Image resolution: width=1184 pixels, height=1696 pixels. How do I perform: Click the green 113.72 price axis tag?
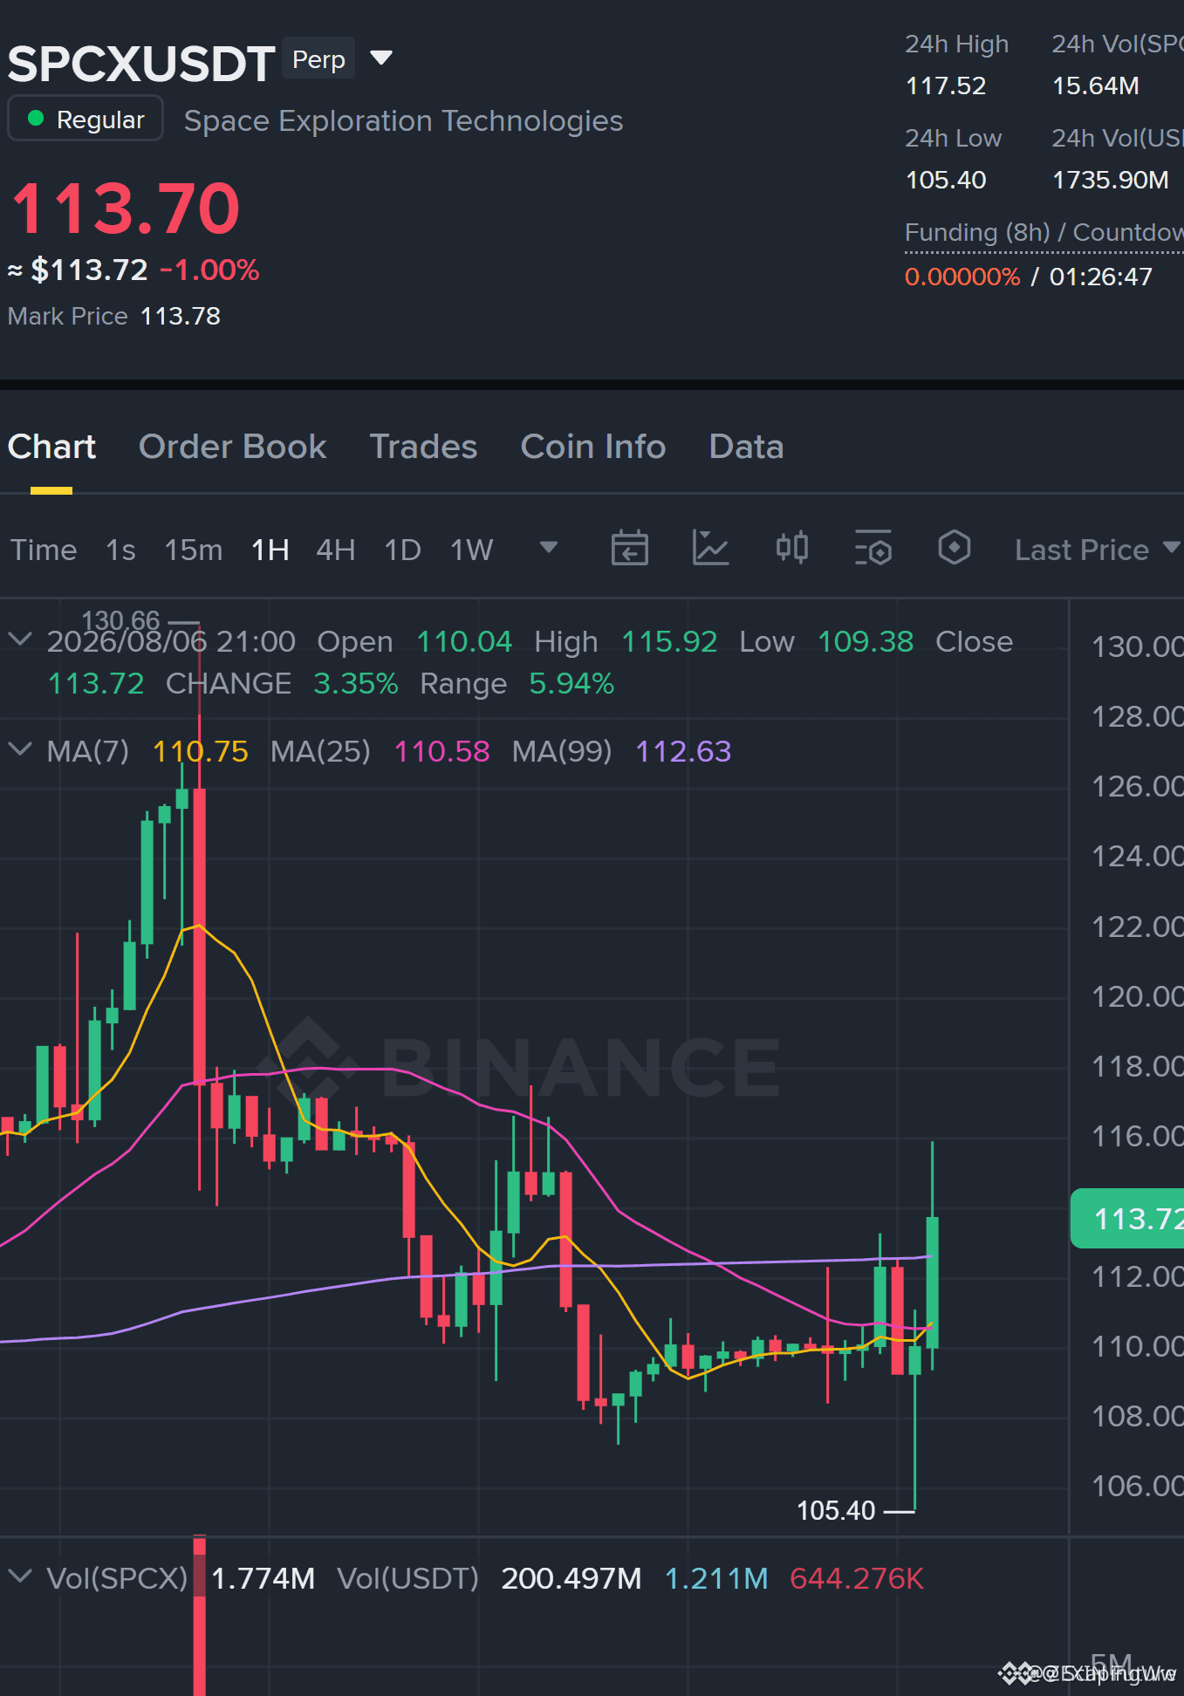(x=1127, y=1218)
